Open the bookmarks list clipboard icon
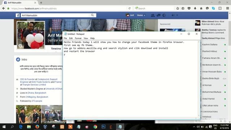This screenshot has width=231, height=130. click(183, 8)
